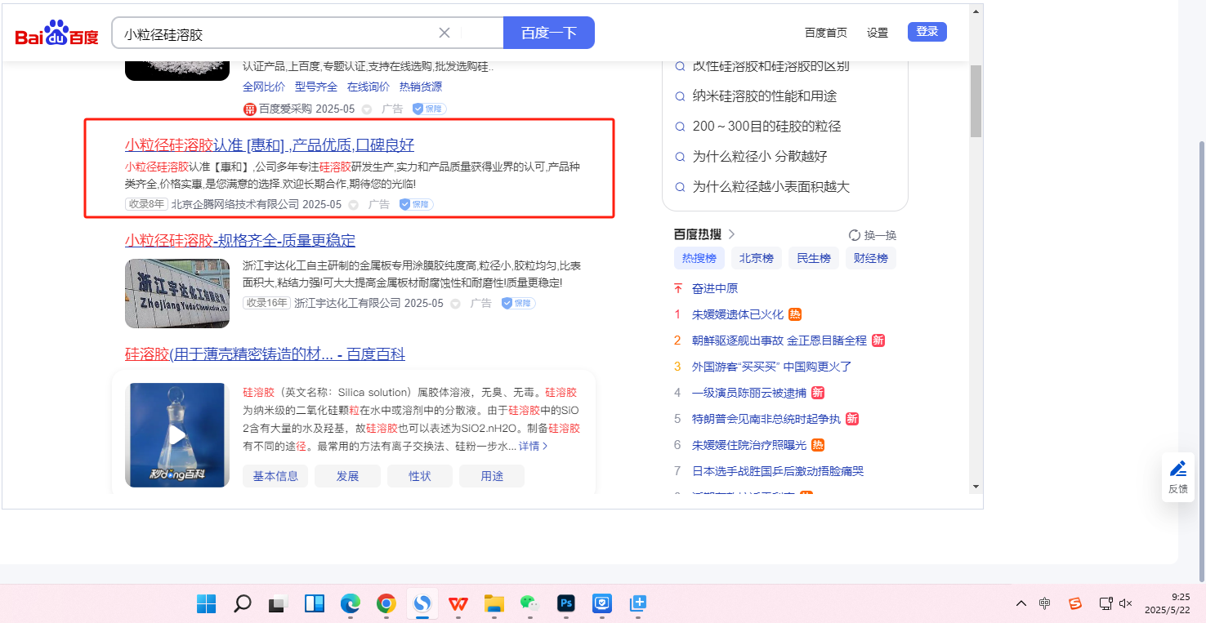Open WeChat from the taskbar

(530, 603)
